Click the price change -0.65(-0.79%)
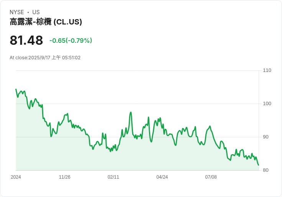Image resolution: width=282 pixels, height=197 pixels. (70, 41)
